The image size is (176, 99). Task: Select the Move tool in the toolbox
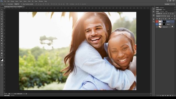[2, 9]
